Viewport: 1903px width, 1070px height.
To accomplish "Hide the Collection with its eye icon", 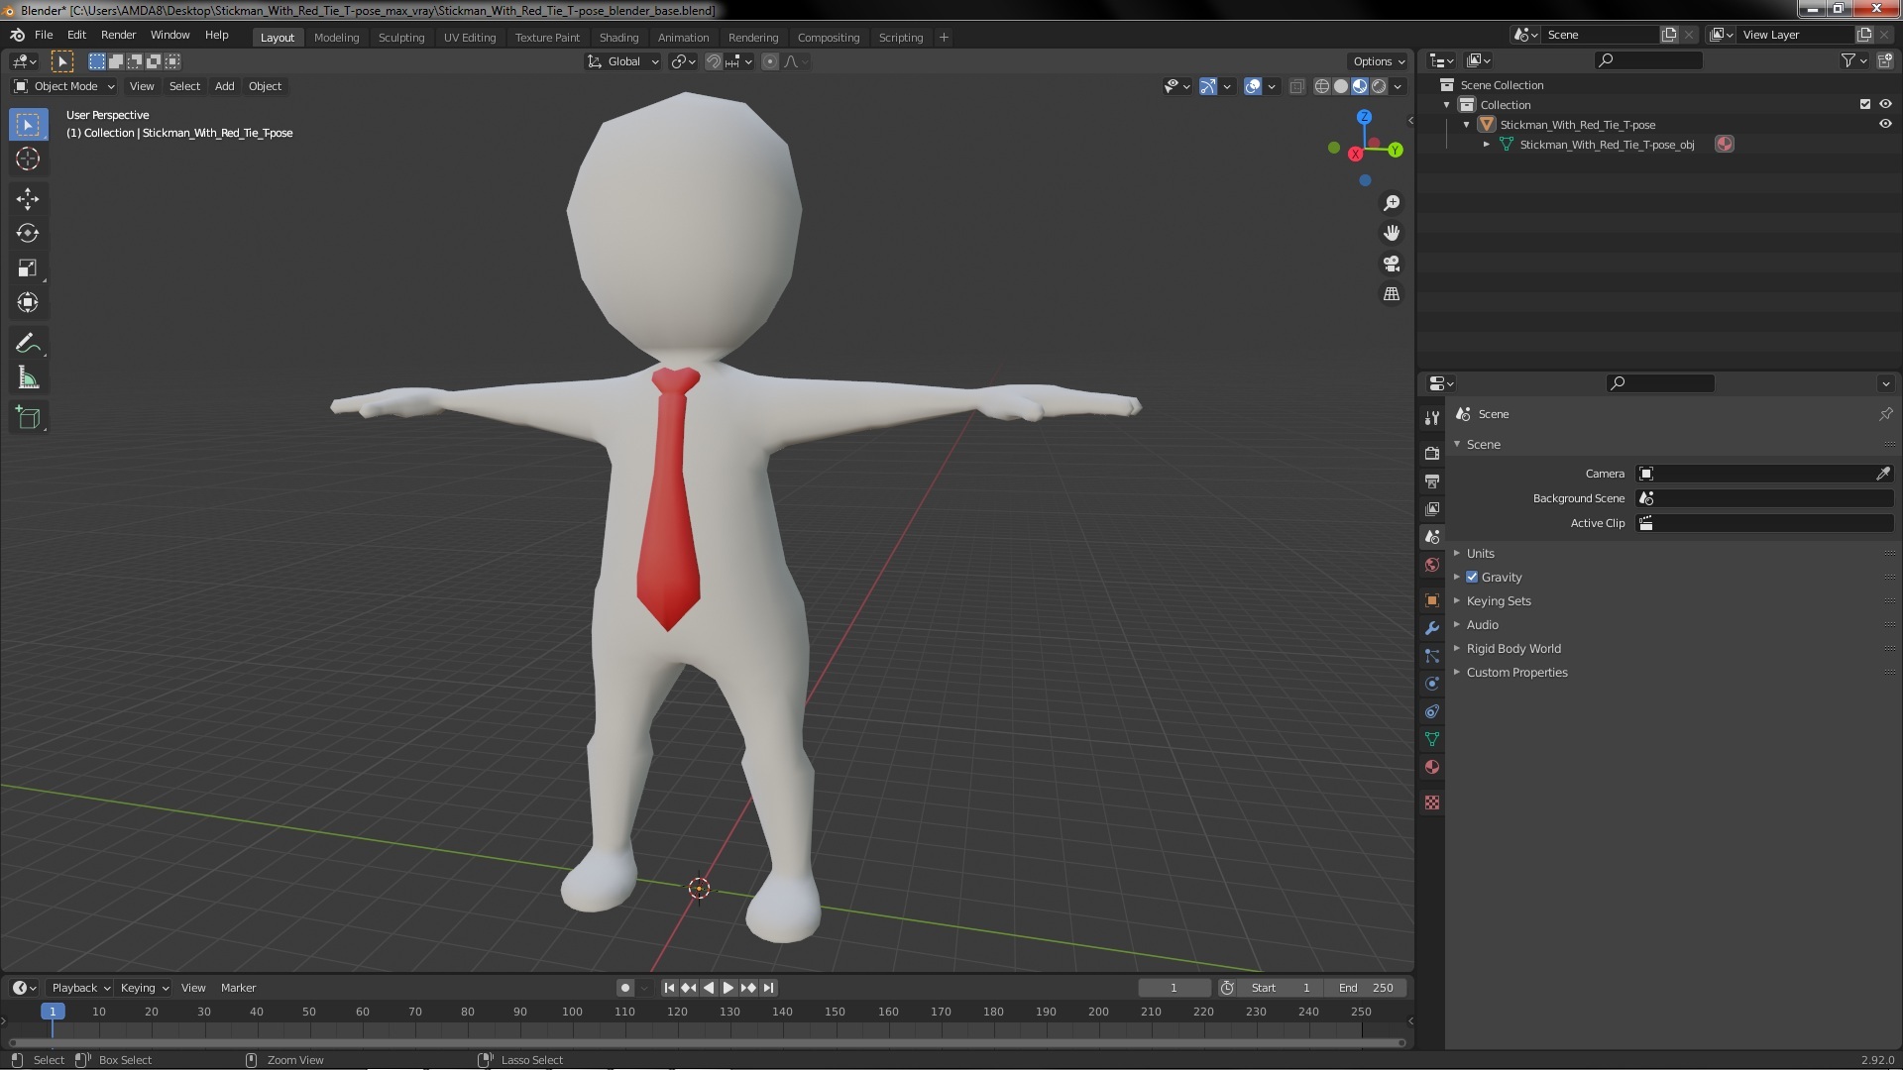I will pos(1885,104).
